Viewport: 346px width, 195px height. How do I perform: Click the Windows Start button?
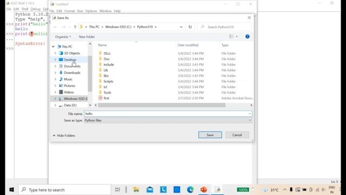(11, 190)
